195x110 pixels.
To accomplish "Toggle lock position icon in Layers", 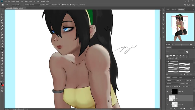I will [x=175, y=86].
